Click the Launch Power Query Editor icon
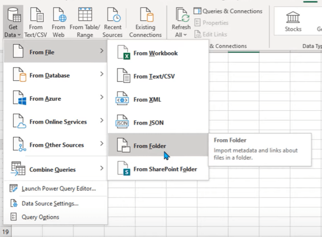The width and height of the screenshot is (322, 237). [x=14, y=188]
